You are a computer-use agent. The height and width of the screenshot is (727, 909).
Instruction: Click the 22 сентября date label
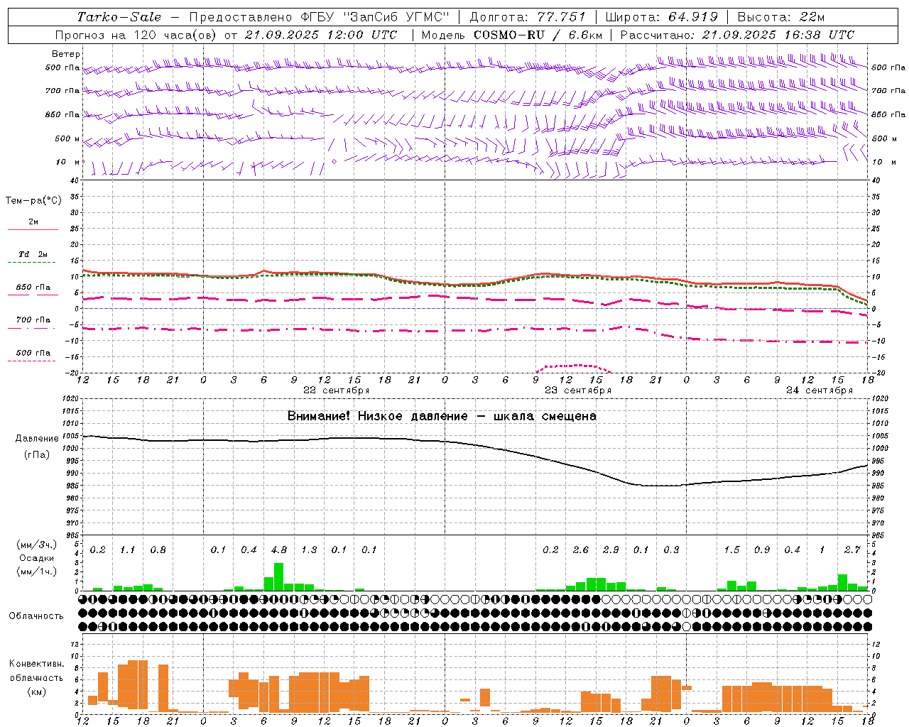(x=336, y=390)
